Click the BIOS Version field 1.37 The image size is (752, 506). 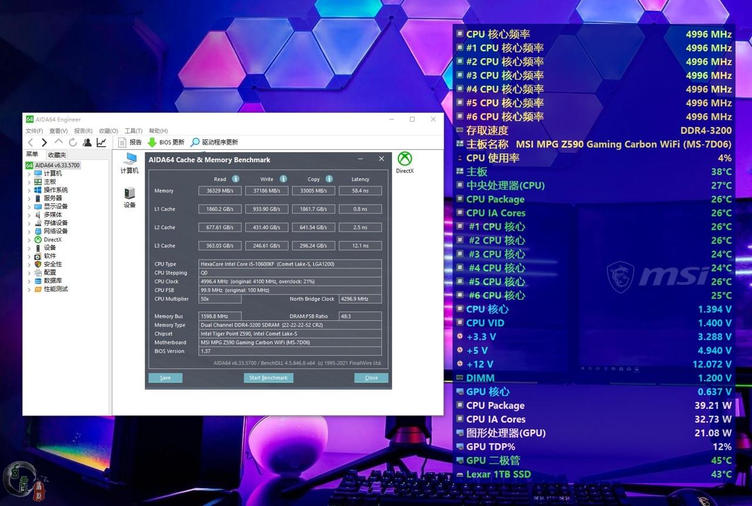(290, 351)
